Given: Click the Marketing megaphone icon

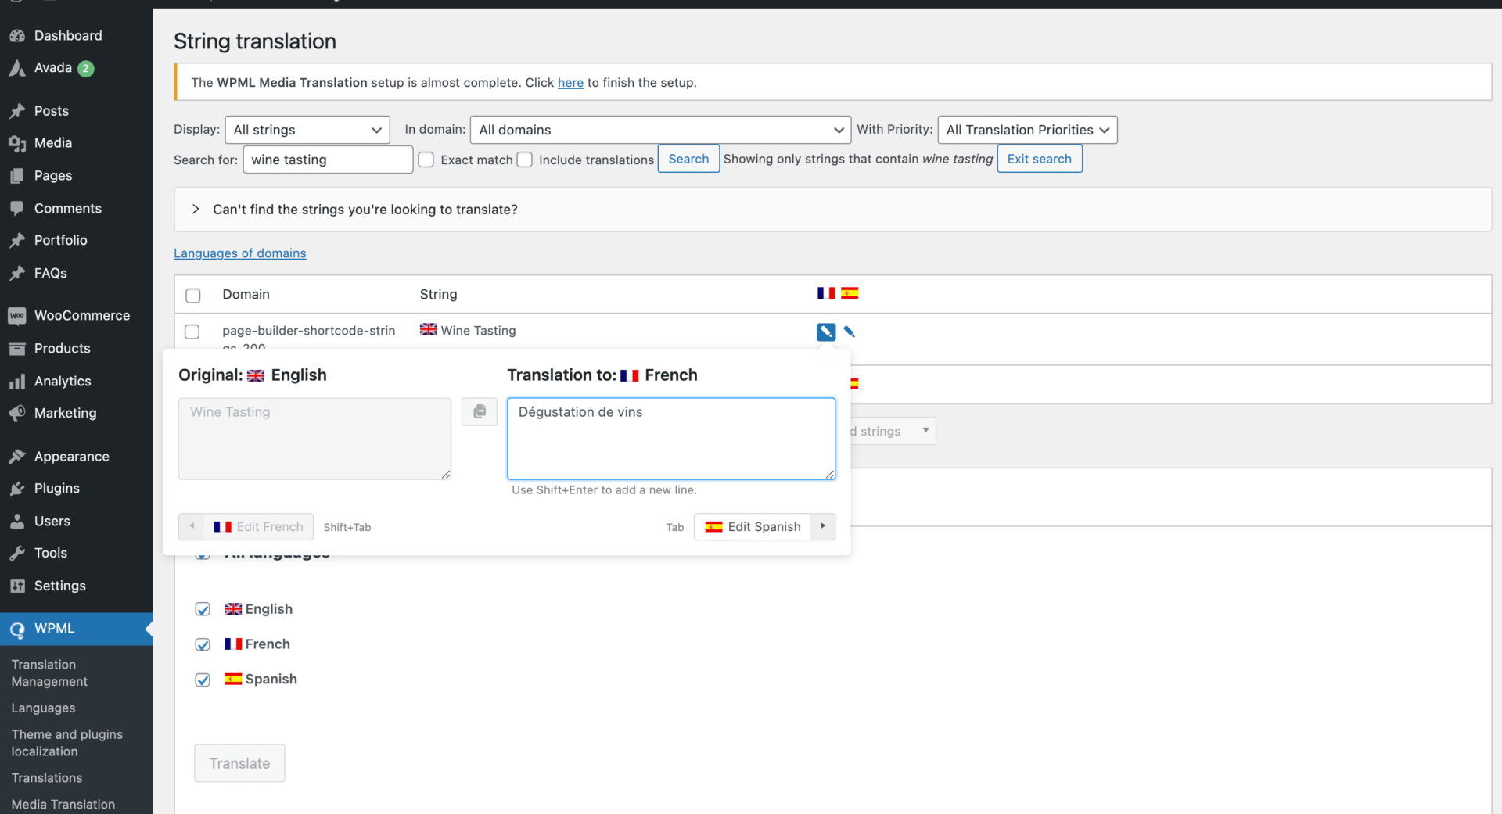Looking at the screenshot, I should [x=17, y=414].
